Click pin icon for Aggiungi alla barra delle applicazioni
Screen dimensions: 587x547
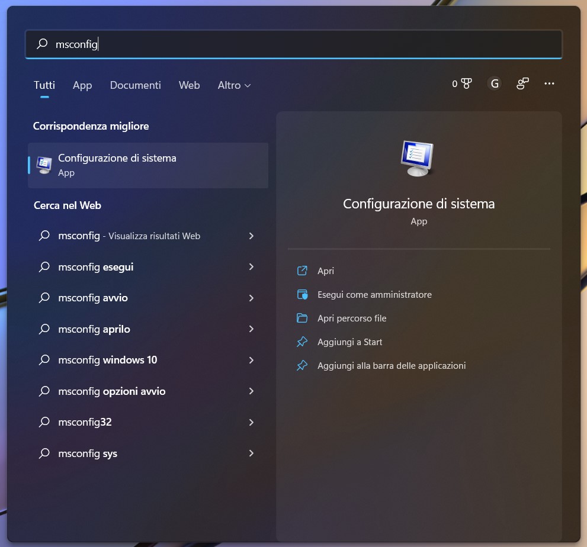(302, 365)
